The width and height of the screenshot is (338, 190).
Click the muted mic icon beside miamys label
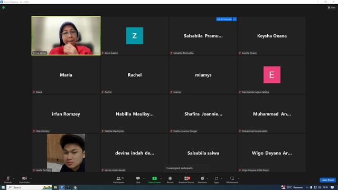[x=171, y=92]
